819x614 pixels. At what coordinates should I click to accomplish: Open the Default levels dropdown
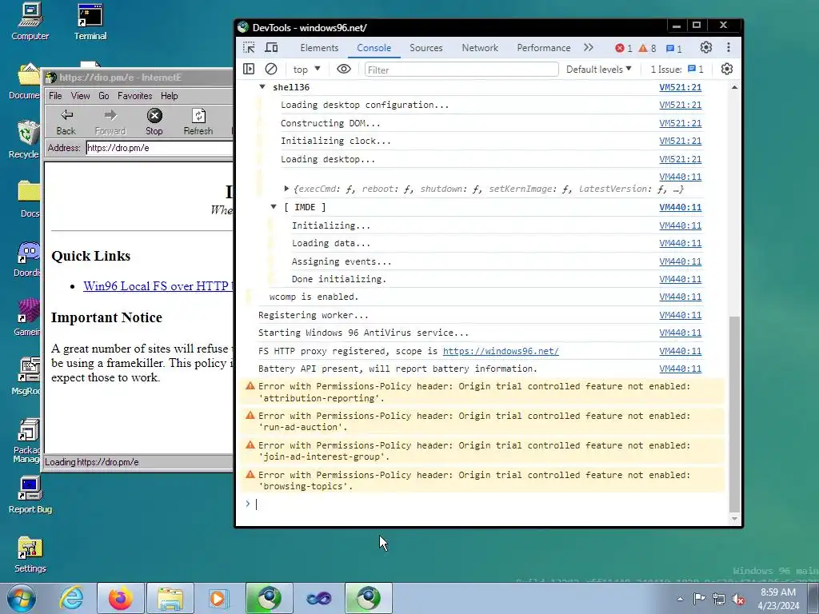coord(599,69)
